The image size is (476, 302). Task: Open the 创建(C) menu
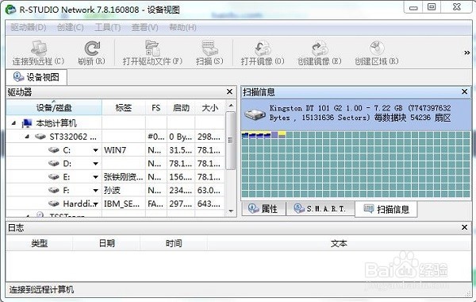70,28
